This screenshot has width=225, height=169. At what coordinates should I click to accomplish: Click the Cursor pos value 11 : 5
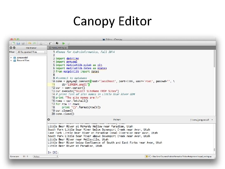(25, 156)
